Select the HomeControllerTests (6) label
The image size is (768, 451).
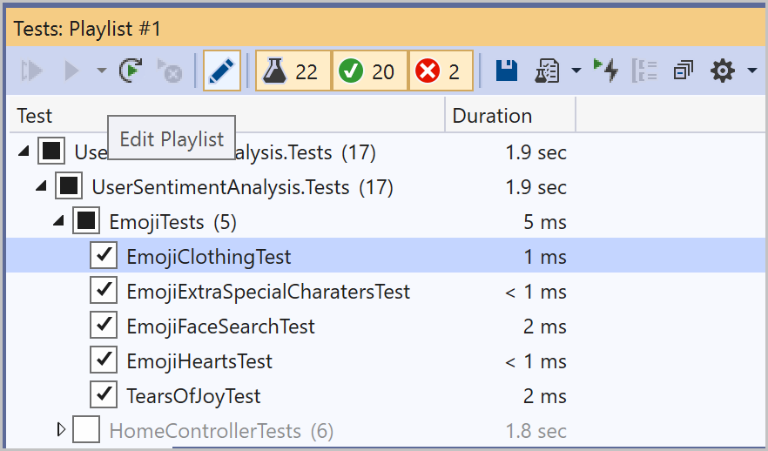pos(221,431)
